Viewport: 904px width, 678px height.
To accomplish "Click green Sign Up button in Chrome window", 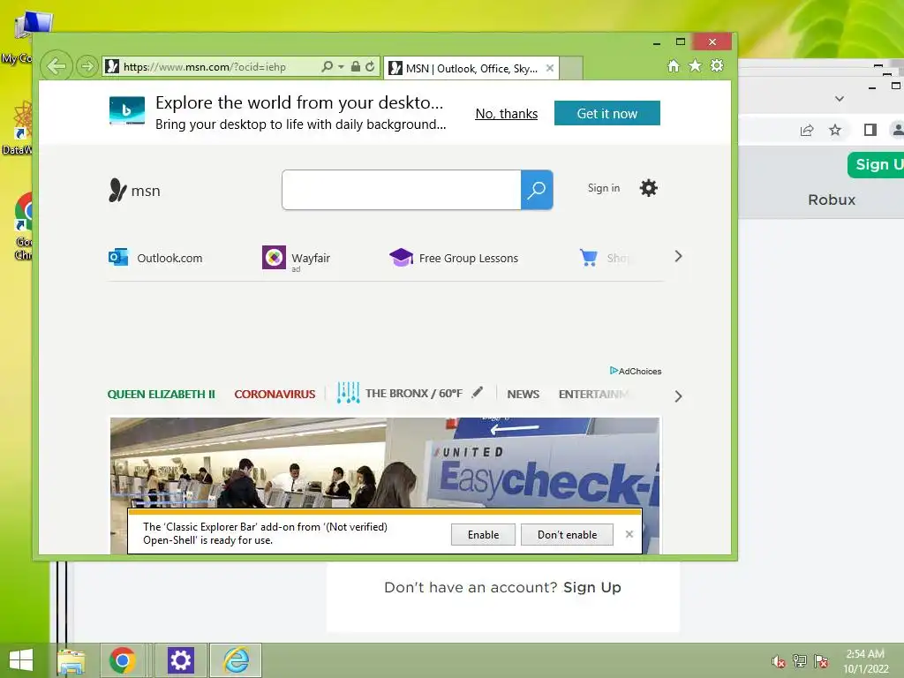I will click(877, 165).
